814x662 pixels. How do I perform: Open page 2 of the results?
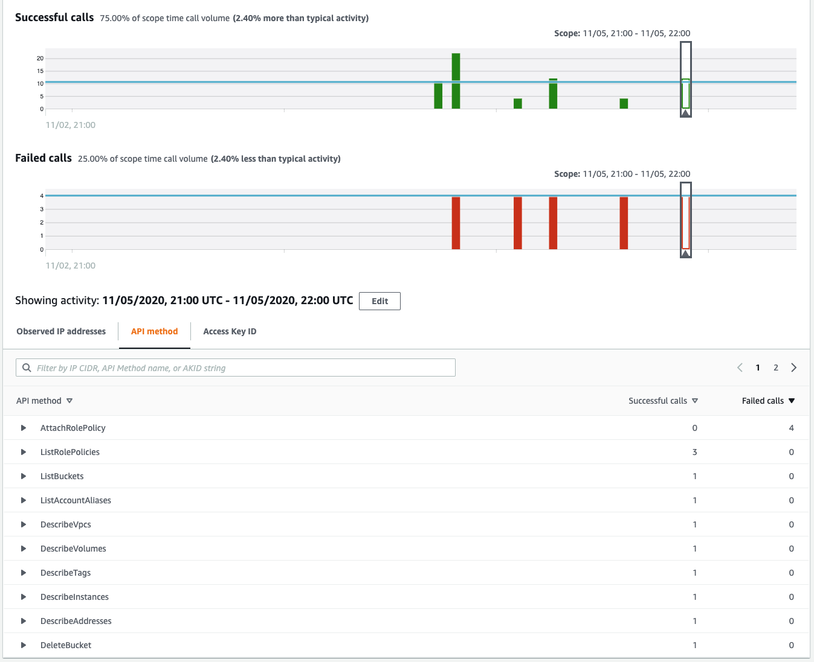coord(776,367)
